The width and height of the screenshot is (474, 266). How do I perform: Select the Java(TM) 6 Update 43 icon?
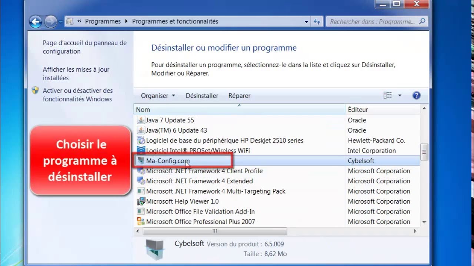click(141, 130)
